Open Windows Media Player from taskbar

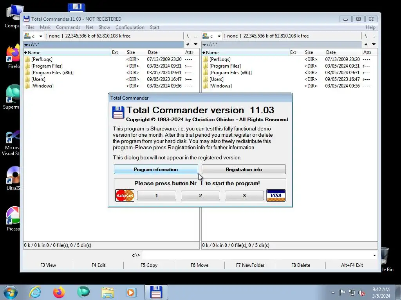(132, 292)
